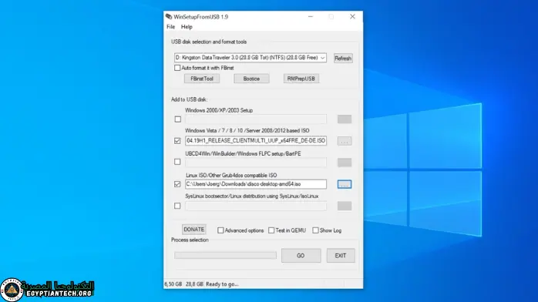Enable Test in QEMU checkbox

click(x=271, y=230)
